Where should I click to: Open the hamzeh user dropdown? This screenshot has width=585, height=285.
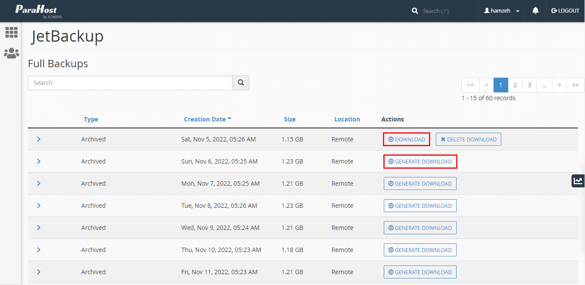point(502,11)
